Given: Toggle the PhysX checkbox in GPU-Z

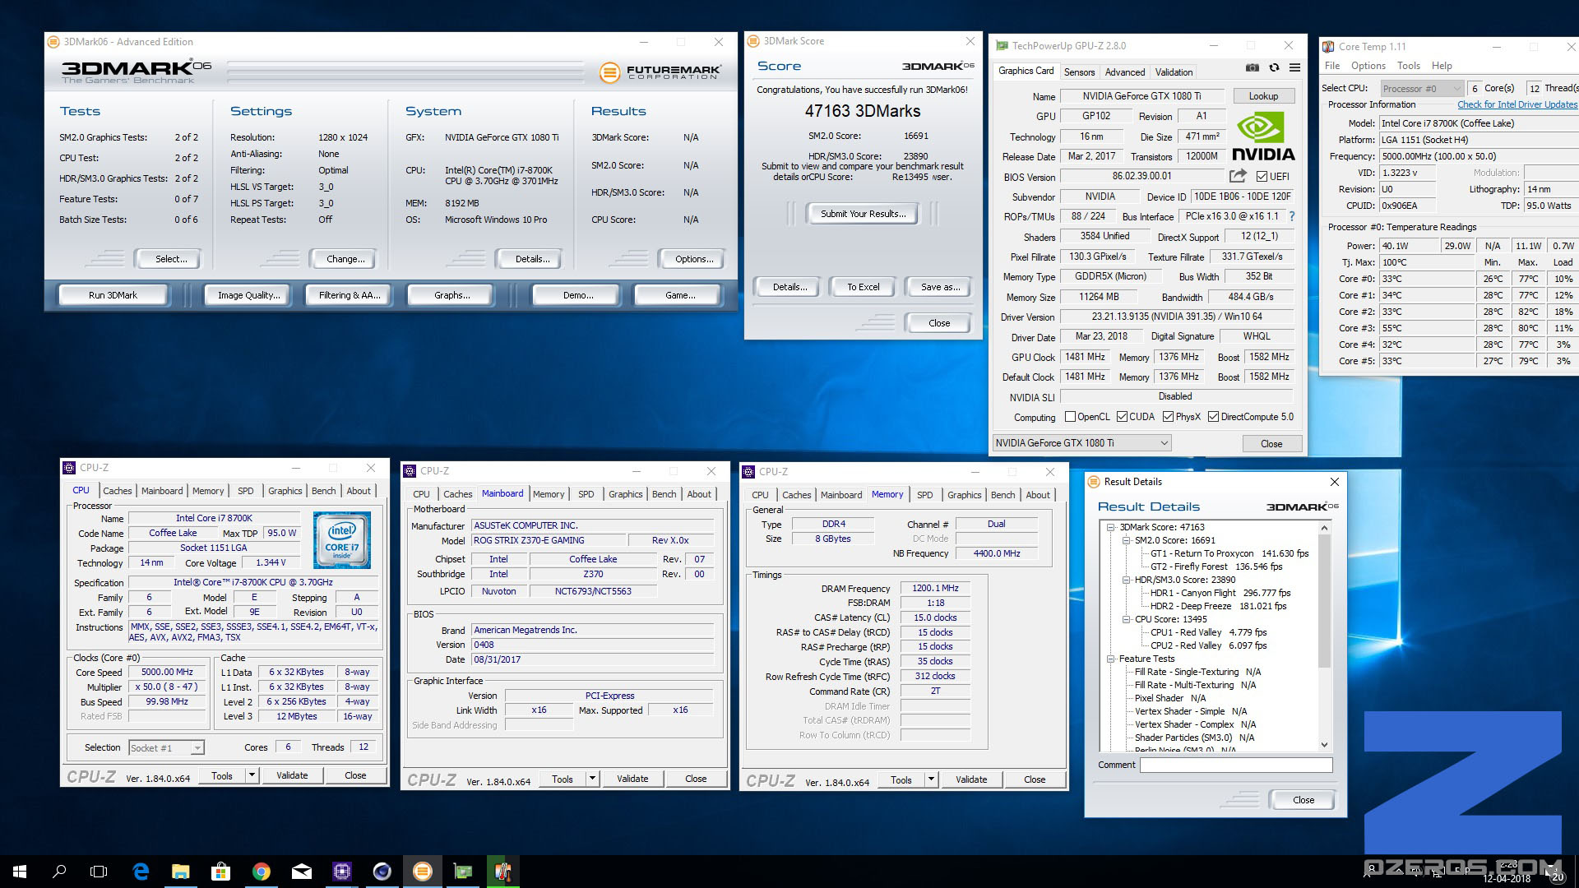Looking at the screenshot, I should click(1168, 417).
